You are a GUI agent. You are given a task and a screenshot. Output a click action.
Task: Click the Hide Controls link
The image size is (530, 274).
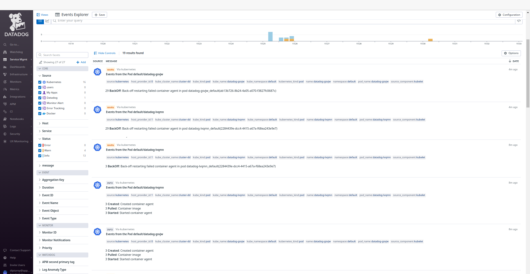coord(105,53)
